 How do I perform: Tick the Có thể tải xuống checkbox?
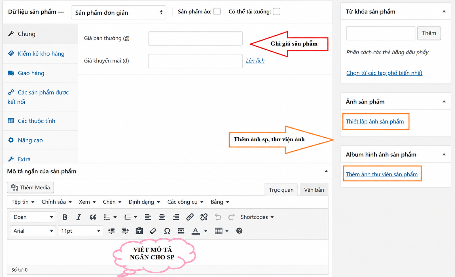point(277,12)
